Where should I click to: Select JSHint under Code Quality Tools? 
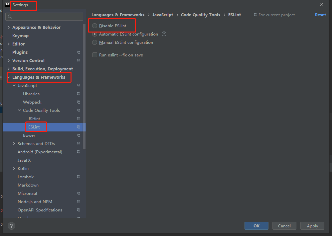pos(34,119)
